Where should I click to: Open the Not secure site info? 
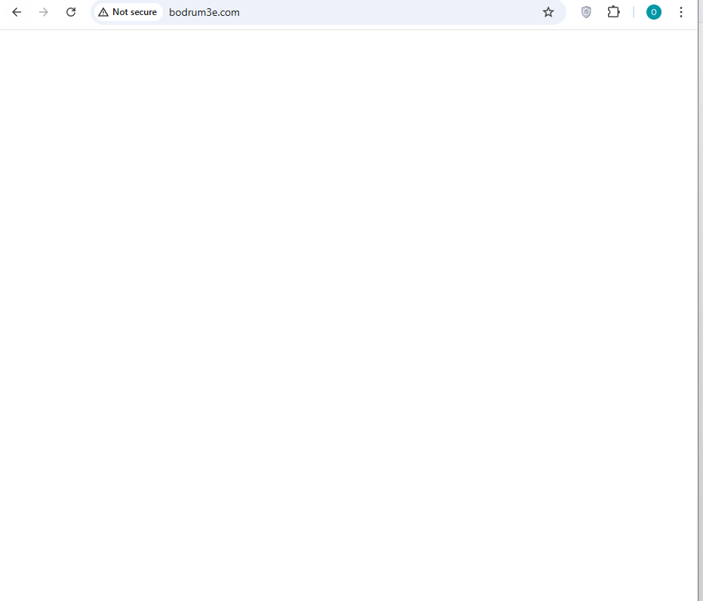(128, 12)
